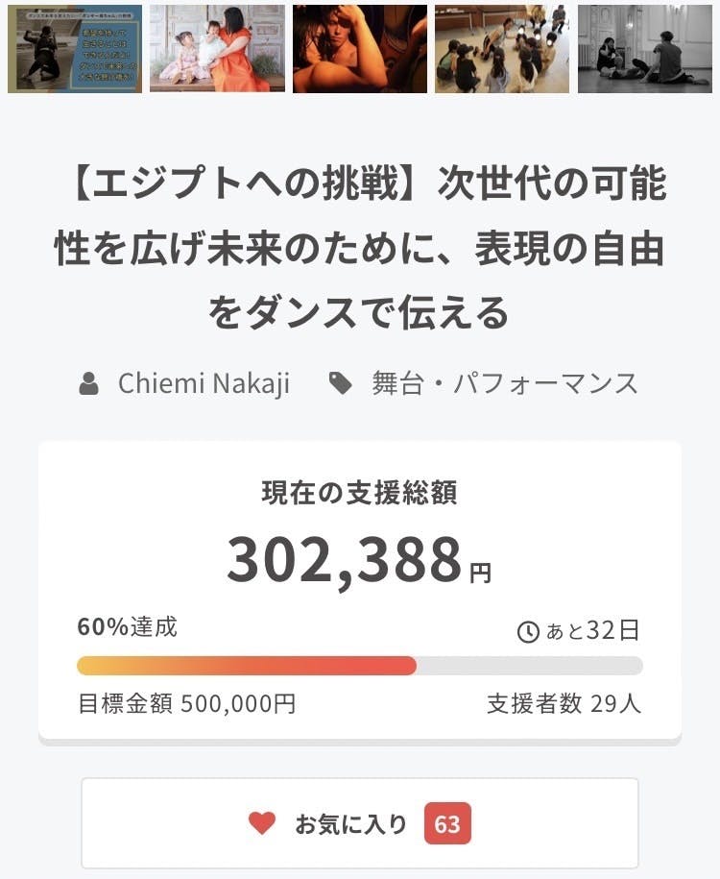View the dark red close-up thumbnail
The width and height of the screenshot is (720, 879).
click(360, 49)
